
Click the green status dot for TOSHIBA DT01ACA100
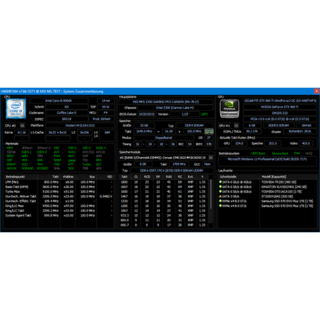(220, 191)
